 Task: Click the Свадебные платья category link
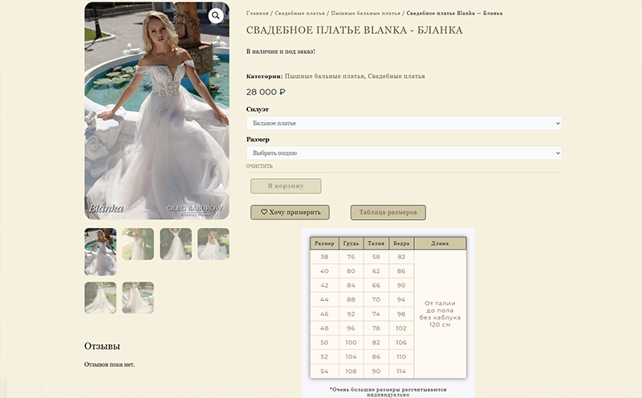[x=396, y=76]
